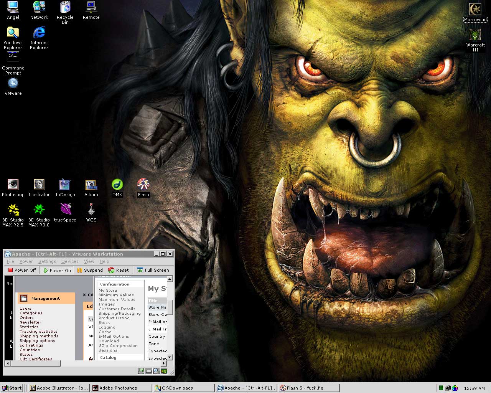The height and width of the screenshot is (393, 491).
Task: Open the Gift Certificates link
Action: 36,359
